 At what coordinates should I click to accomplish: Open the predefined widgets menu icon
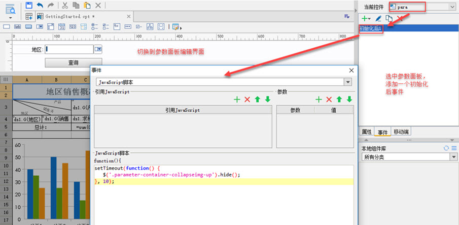176,27
